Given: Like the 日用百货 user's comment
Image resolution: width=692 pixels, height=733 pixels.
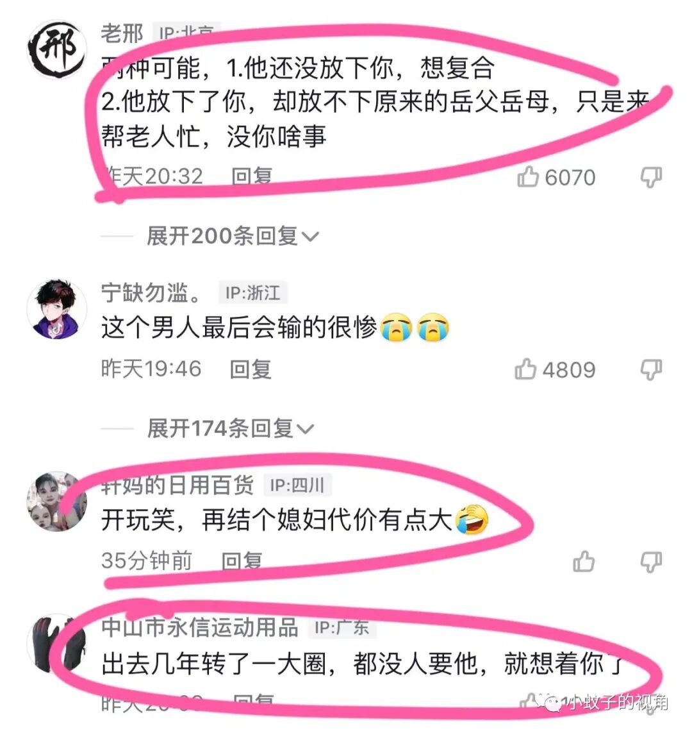Looking at the screenshot, I should (x=584, y=561).
